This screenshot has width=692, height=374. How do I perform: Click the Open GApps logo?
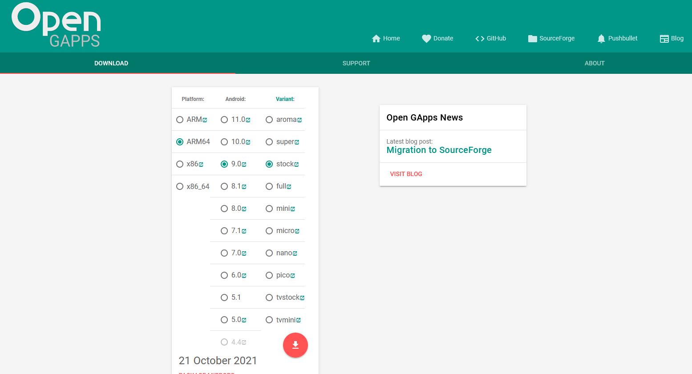point(56,25)
